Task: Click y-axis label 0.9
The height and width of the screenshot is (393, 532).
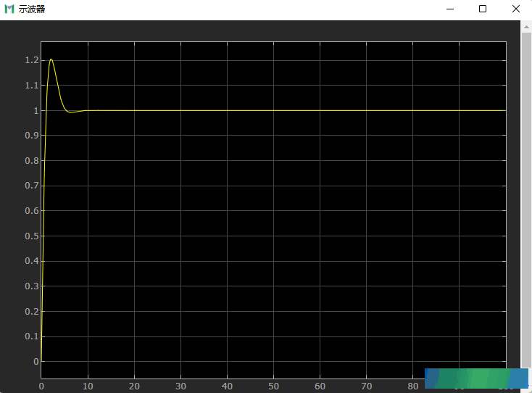Action: 32,136
